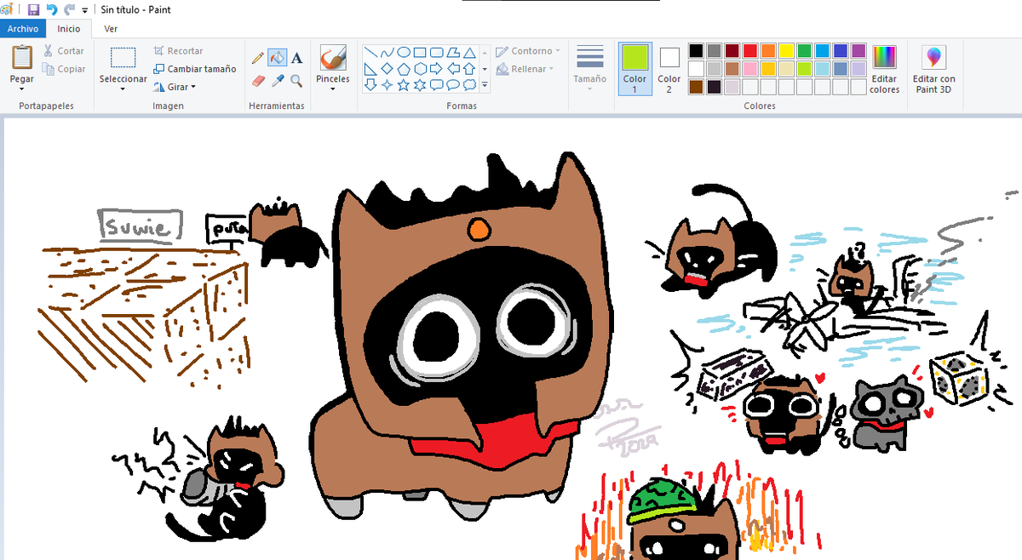Pick the red color swatch

click(750, 51)
